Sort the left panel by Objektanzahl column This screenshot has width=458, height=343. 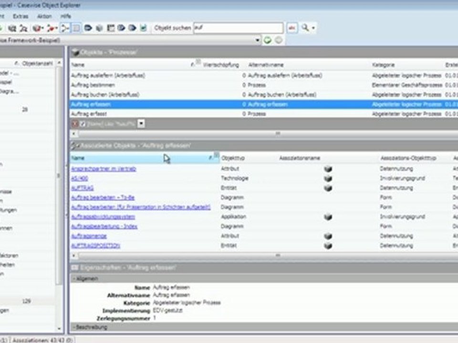pos(37,63)
